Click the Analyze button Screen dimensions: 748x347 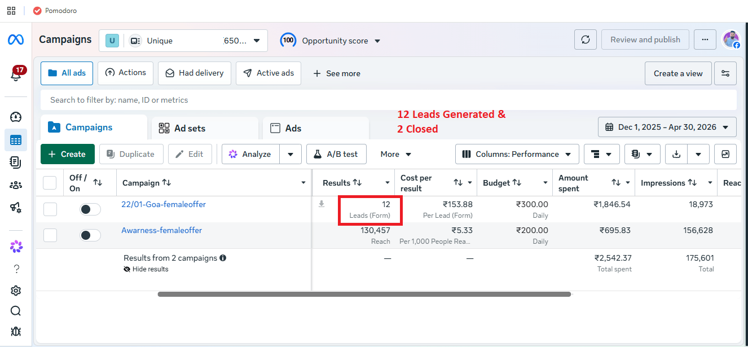click(251, 154)
